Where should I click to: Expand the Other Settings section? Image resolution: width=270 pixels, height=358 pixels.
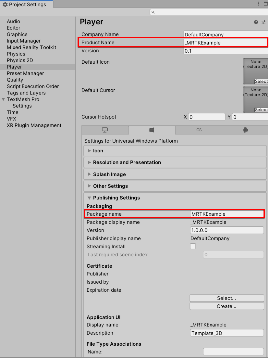click(175, 186)
